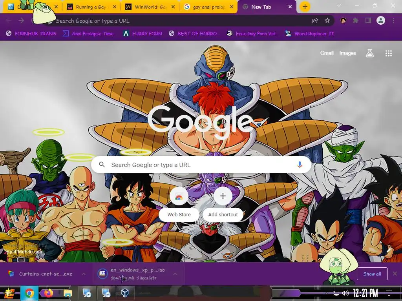Add a new shortcut tile

pos(223,204)
